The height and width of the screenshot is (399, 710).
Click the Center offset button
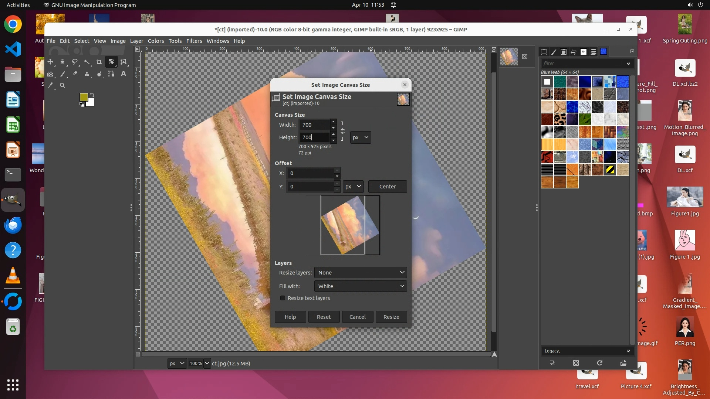387,187
